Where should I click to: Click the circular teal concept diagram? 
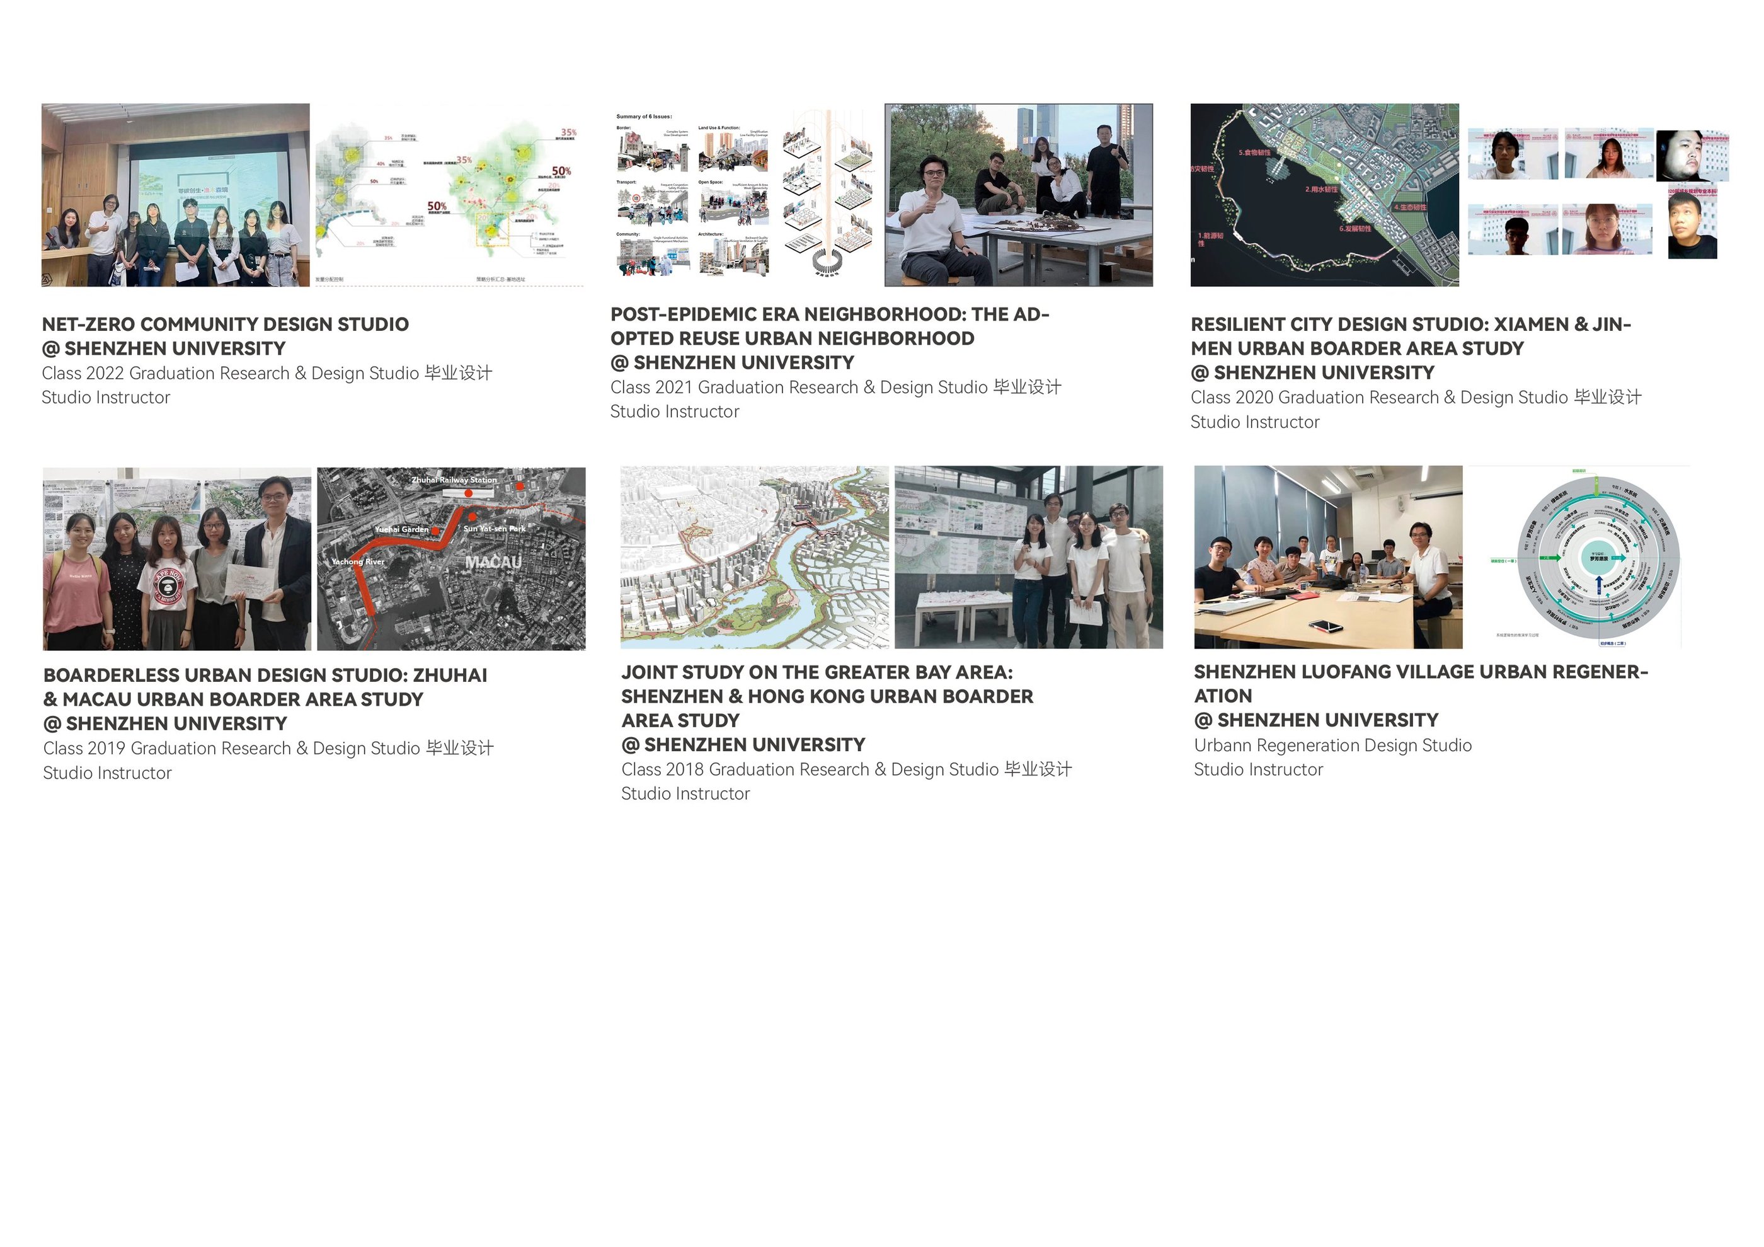[x=1584, y=557]
